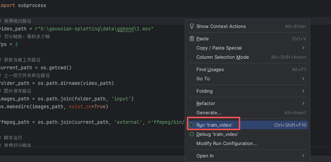Choose Column Selection Mode option
The width and height of the screenshot is (331, 162).
pos(223,57)
